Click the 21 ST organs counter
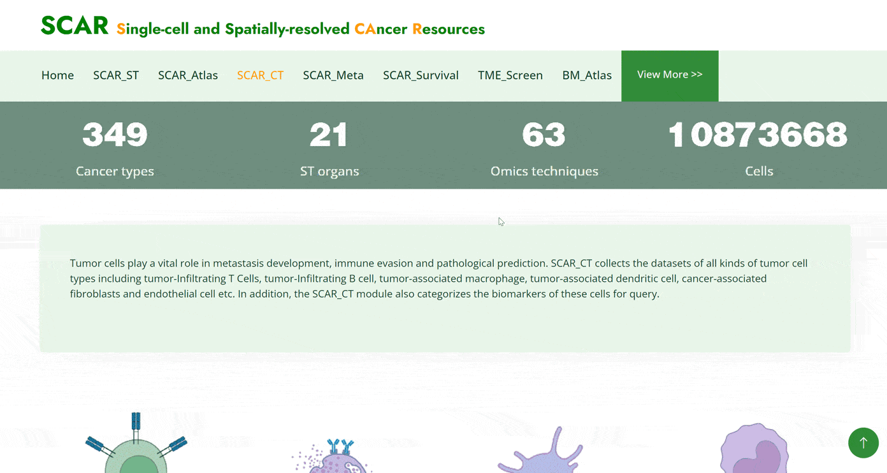The height and width of the screenshot is (473, 887). coord(329,149)
